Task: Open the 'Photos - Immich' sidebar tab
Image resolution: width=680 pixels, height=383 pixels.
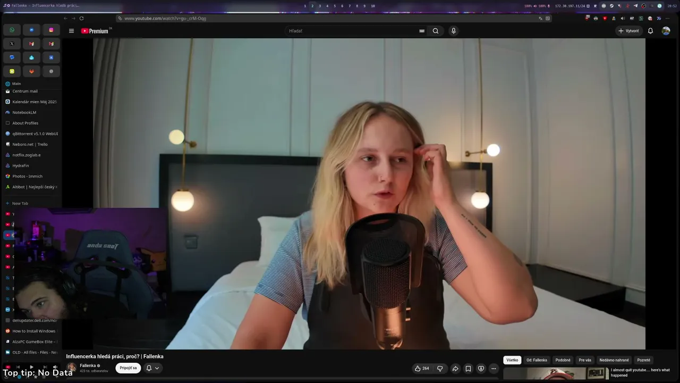Action: tap(31, 176)
